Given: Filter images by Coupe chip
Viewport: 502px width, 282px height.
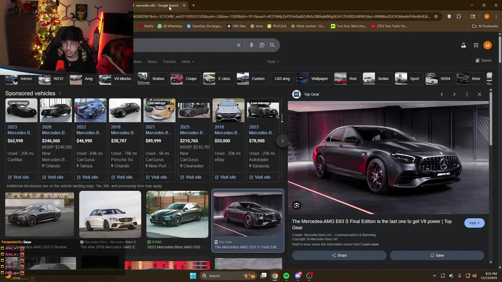Looking at the screenshot, I should tap(185, 79).
